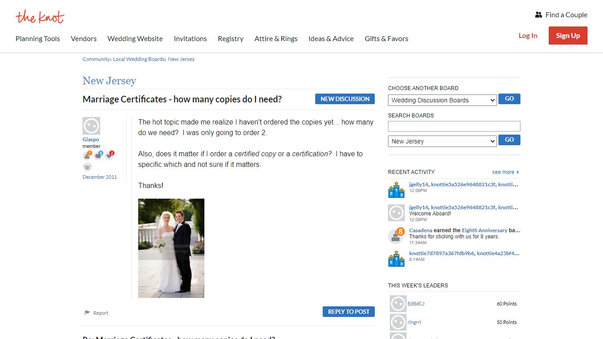Click Find a Couple link
This screenshot has height=339, width=603.
coord(566,15)
